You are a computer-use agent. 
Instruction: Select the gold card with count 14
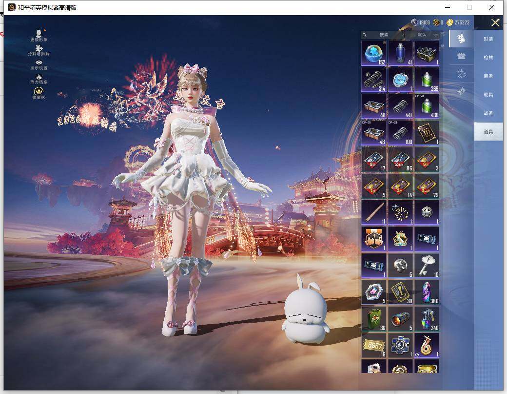pos(400,186)
